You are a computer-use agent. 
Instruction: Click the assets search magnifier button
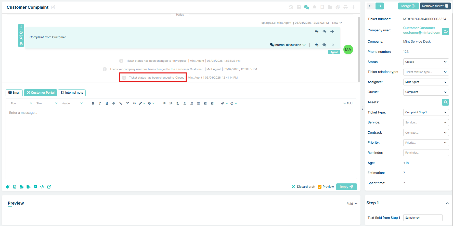[x=445, y=102]
